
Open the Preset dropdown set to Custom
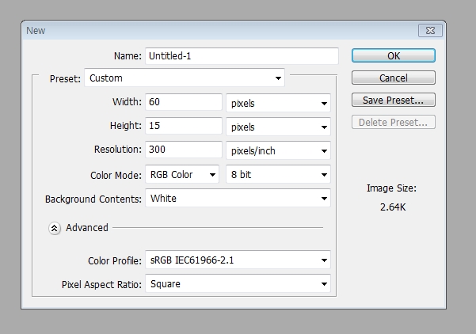tap(184, 78)
